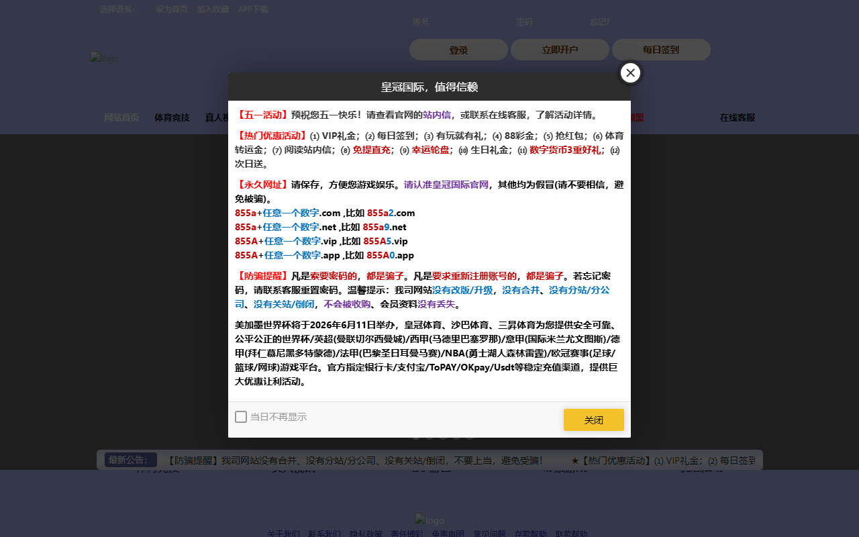
Task: Click the 【防骗提醒】 announcement ticker text
Action: [355, 460]
